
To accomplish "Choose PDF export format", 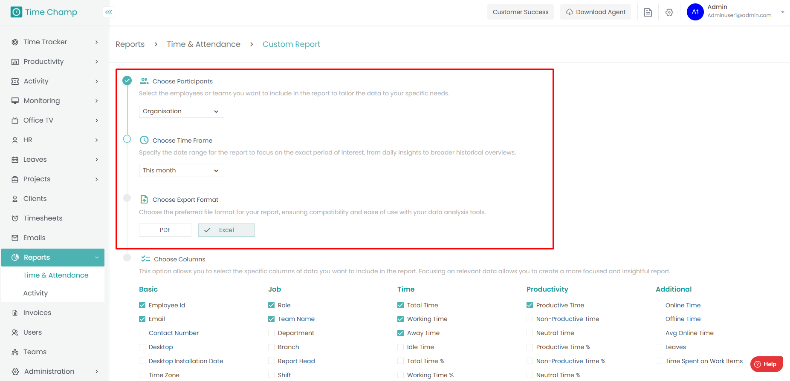I will (x=165, y=230).
